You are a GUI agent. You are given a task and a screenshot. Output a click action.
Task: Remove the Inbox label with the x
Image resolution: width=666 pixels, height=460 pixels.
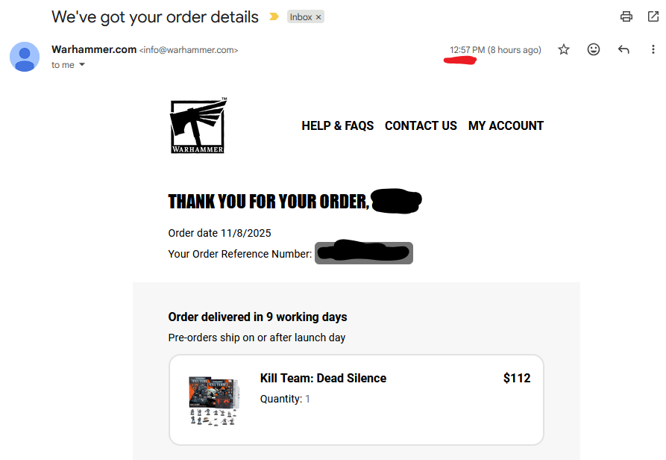click(x=318, y=17)
